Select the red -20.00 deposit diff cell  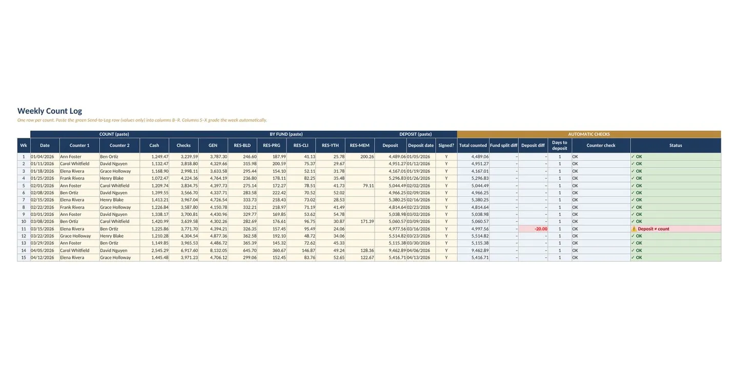click(x=533, y=229)
